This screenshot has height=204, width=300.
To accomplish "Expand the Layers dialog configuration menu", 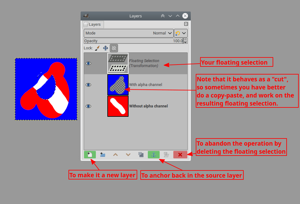I will 186,24.
